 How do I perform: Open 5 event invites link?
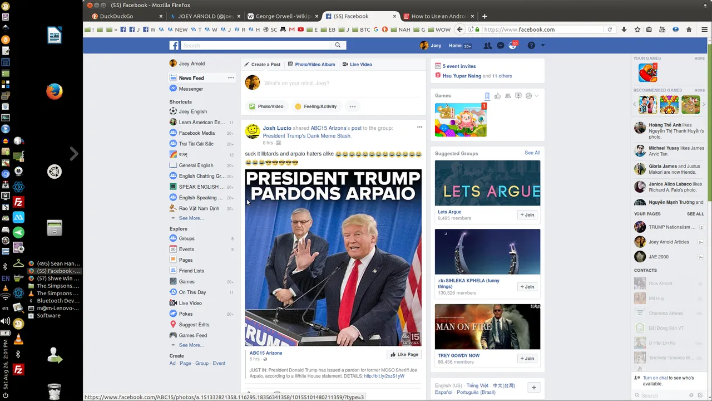(459, 66)
